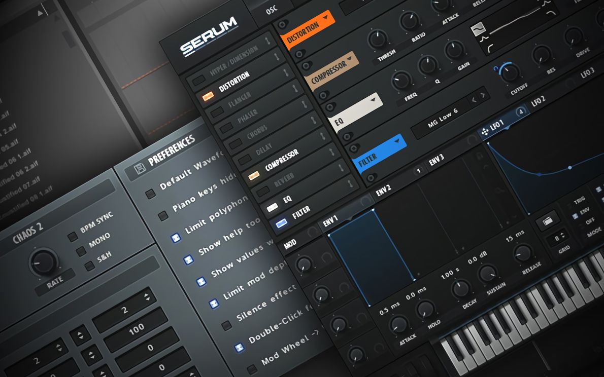Image resolution: width=604 pixels, height=377 pixels.
Task: Switch to the OSC tab
Action: tap(272, 10)
